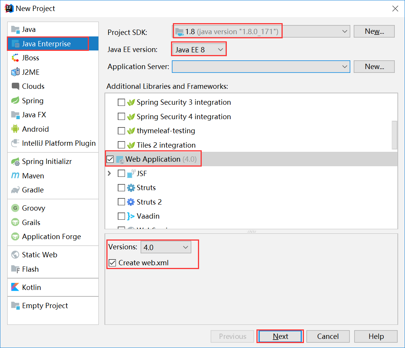Click the Vaadin brace icon
The image size is (405, 348).
click(x=131, y=216)
